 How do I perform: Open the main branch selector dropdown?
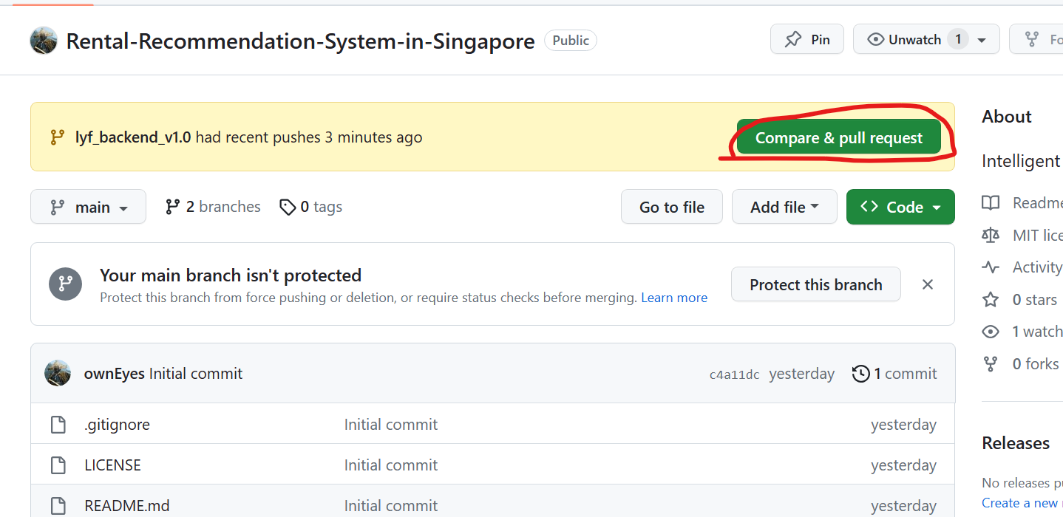point(88,207)
